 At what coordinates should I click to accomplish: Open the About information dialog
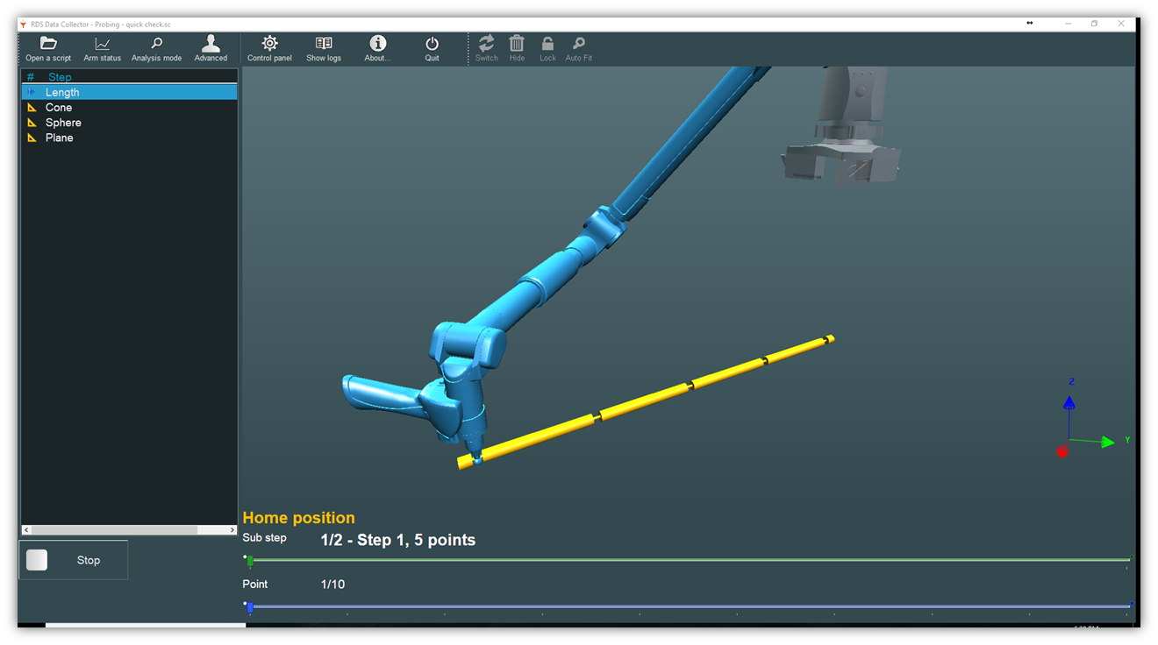click(x=377, y=48)
